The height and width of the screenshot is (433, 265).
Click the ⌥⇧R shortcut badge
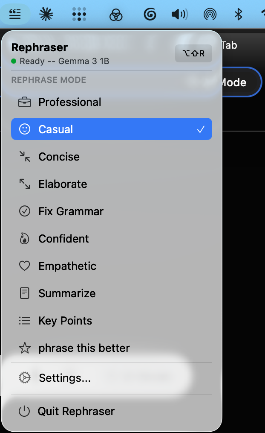[193, 53]
